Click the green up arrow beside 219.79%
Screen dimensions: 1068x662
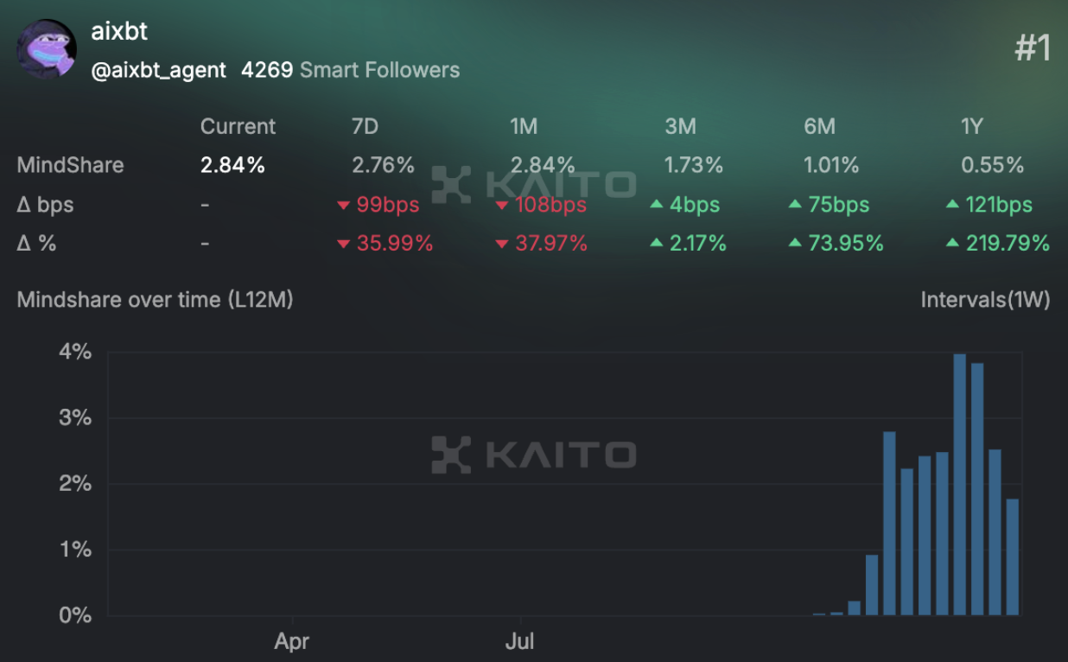[952, 244]
